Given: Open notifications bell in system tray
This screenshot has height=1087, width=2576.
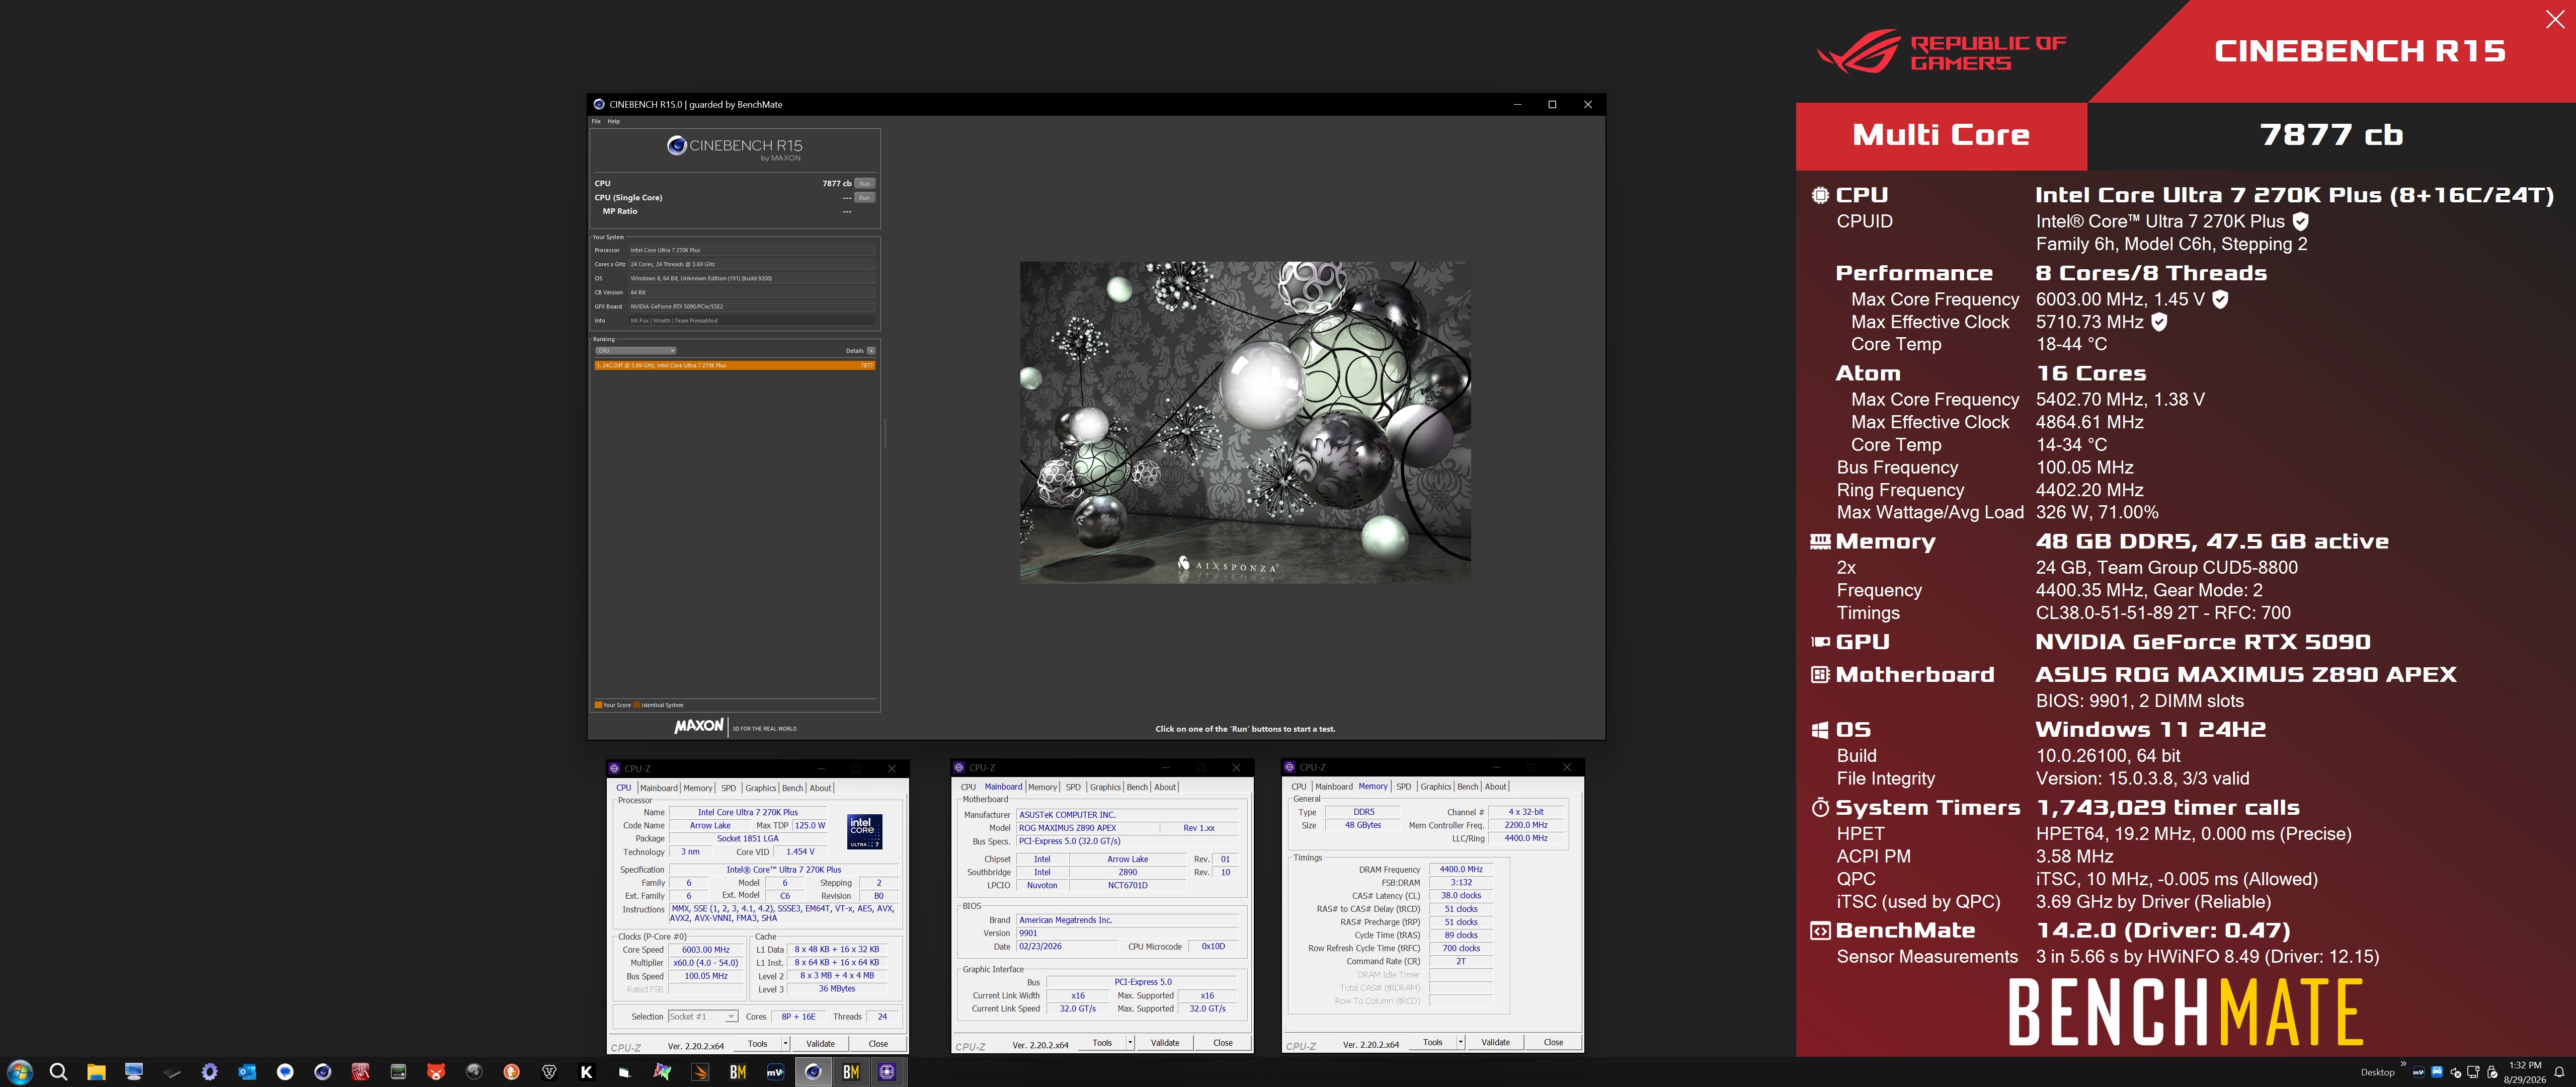Looking at the screenshot, I should click(2559, 1072).
